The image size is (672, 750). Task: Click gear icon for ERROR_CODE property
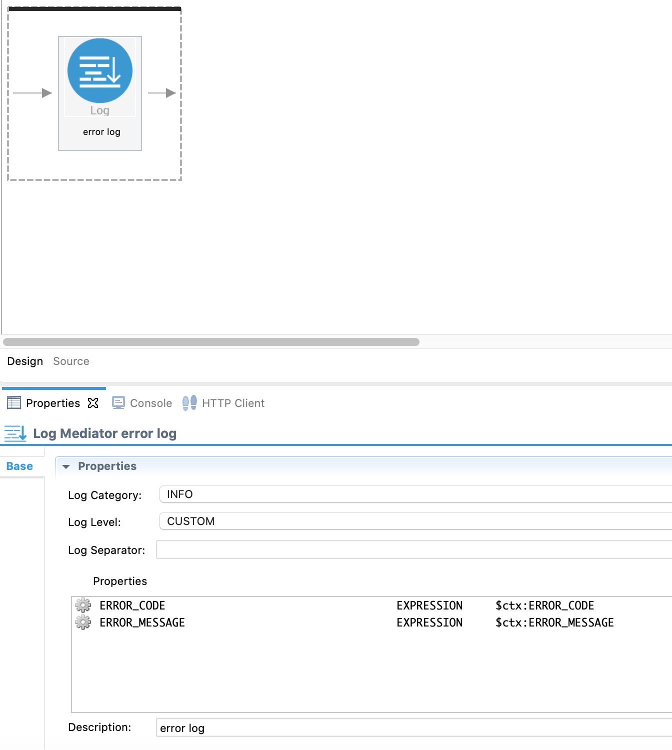pyautogui.click(x=83, y=605)
